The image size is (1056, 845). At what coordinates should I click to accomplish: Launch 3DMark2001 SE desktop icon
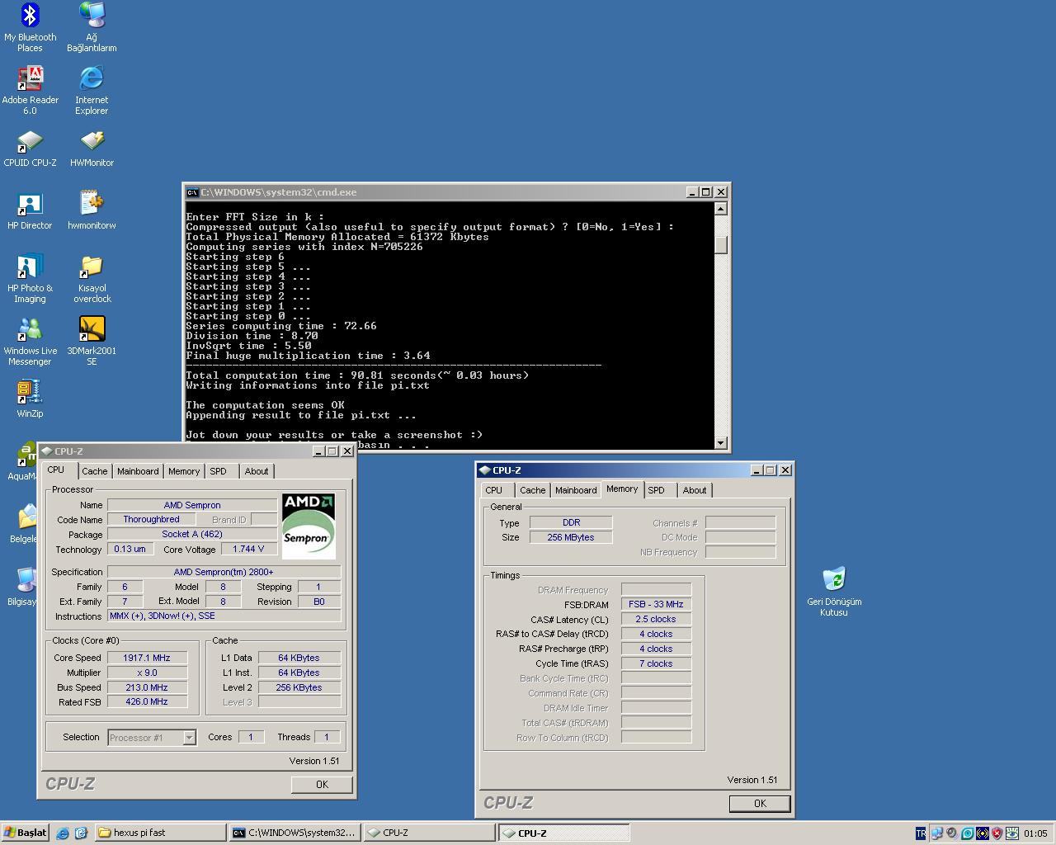click(x=92, y=342)
